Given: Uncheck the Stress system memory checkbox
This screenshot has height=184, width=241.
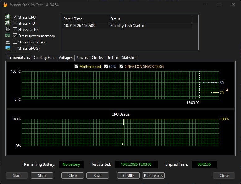Looking at the screenshot, I should click(15, 36).
